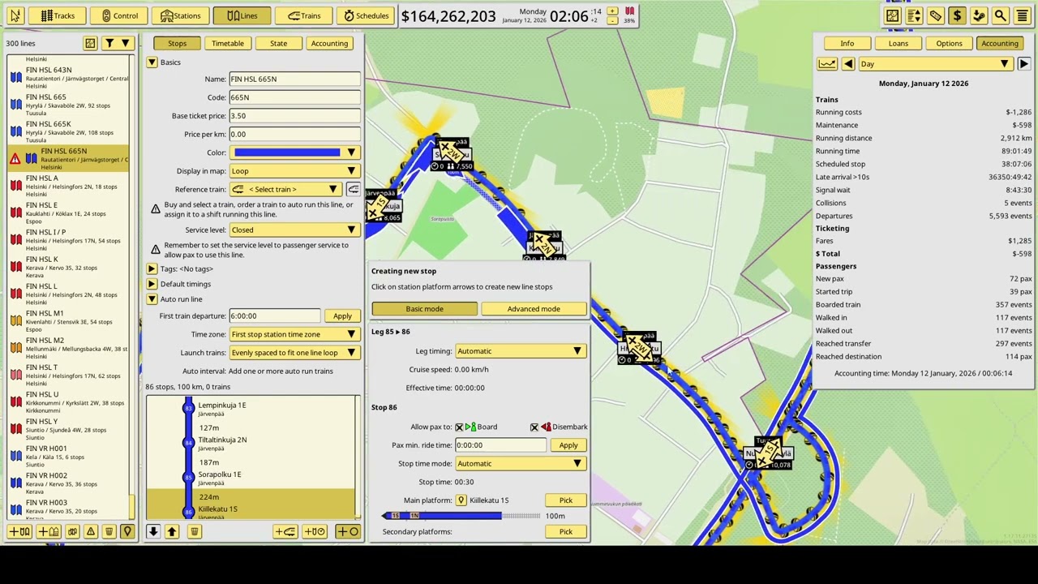Add a train to this line

[x=285, y=532]
